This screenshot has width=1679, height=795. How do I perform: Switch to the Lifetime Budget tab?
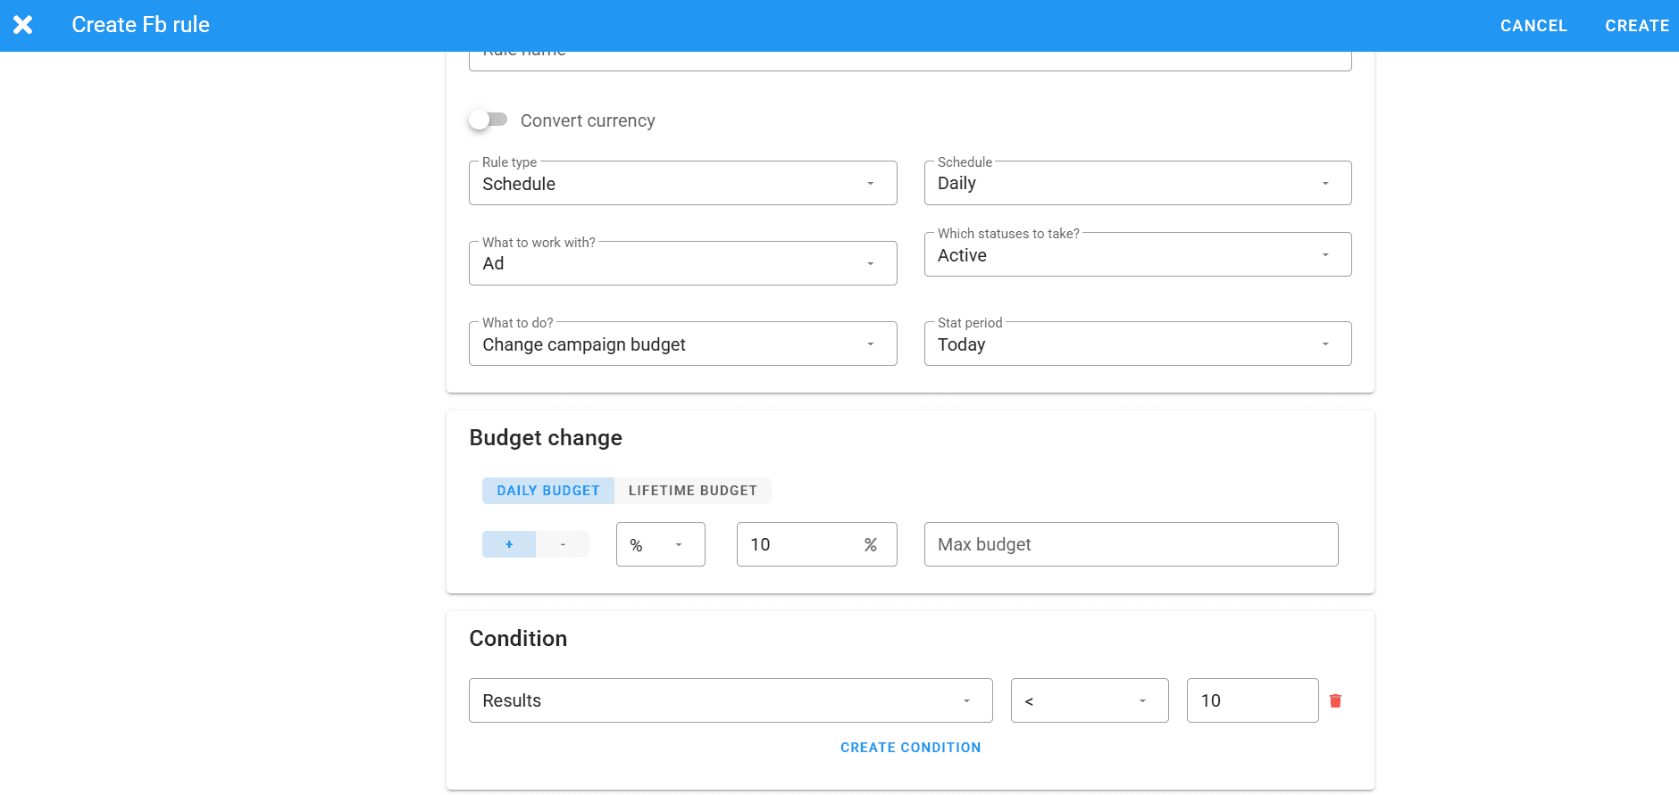tap(692, 491)
